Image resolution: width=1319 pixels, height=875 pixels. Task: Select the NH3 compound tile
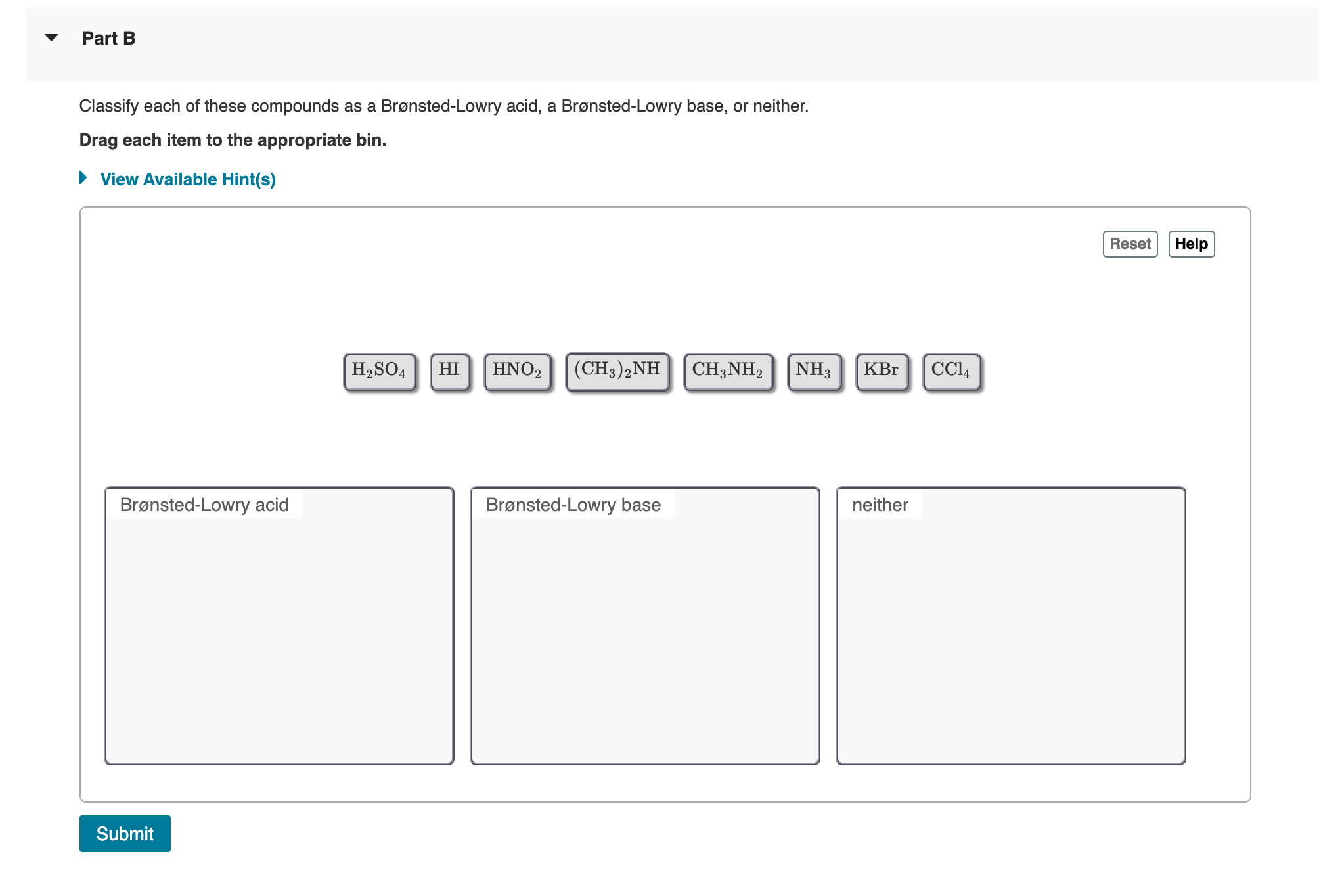(815, 371)
